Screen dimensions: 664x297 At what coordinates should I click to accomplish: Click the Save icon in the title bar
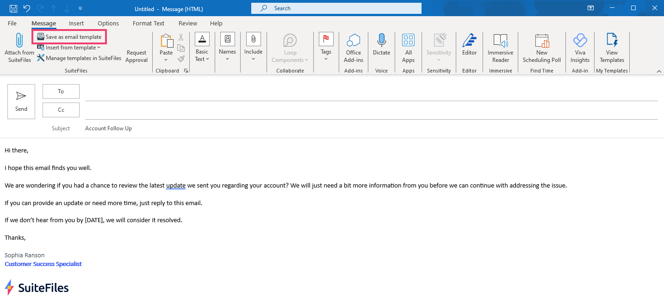pos(13,8)
